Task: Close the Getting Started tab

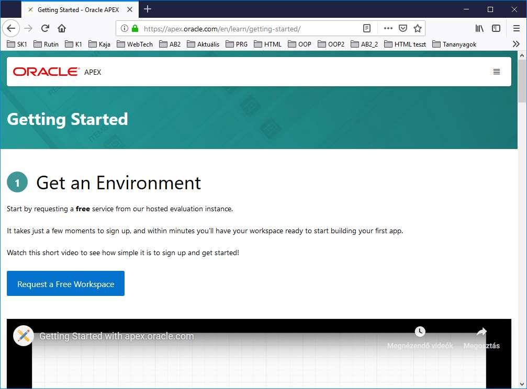Action: pyautogui.click(x=130, y=9)
